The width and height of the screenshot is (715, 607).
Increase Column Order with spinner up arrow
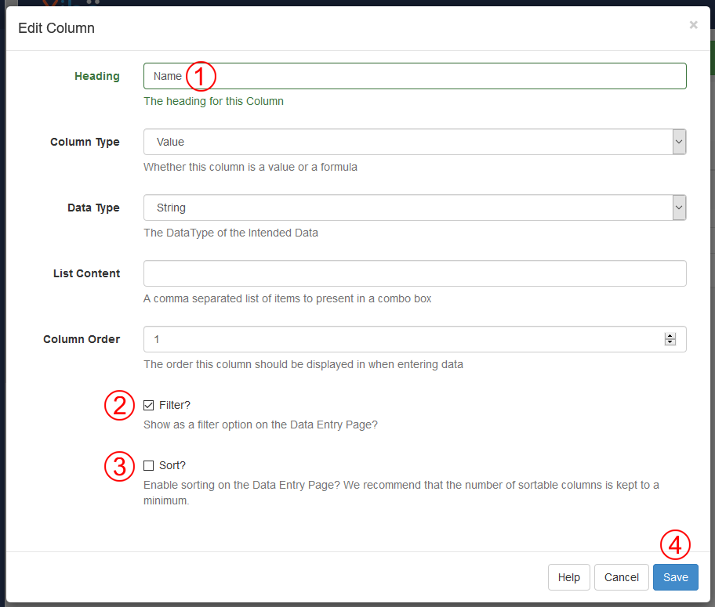pos(670,336)
